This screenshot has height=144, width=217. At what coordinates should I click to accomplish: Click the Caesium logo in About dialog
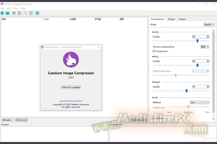[x=71, y=59]
